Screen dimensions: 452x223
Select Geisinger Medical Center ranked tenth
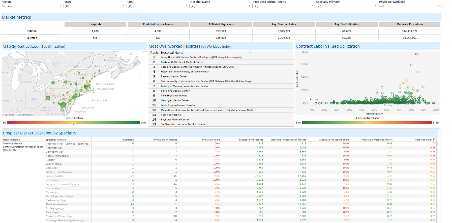[x=221, y=100]
